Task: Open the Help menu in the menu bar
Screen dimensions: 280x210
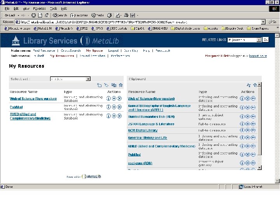Action: (x=64, y=9)
